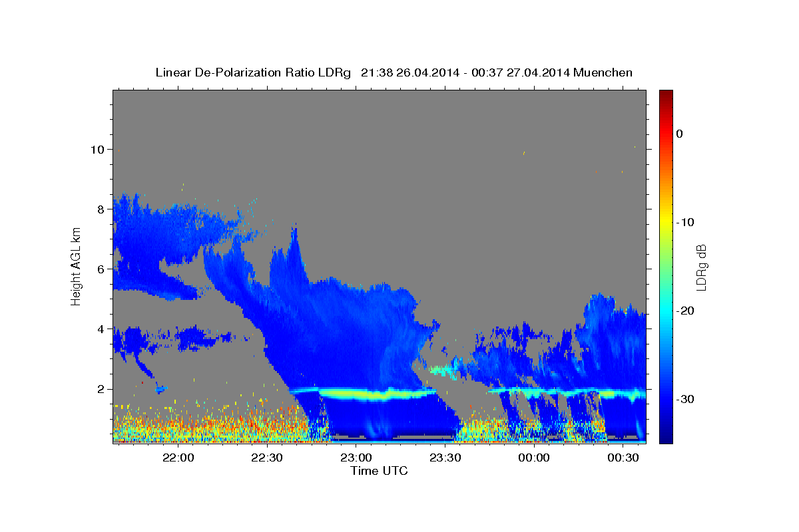The width and height of the screenshot is (799, 532).
Task: Click the height tick label 6
Action: 101,269
